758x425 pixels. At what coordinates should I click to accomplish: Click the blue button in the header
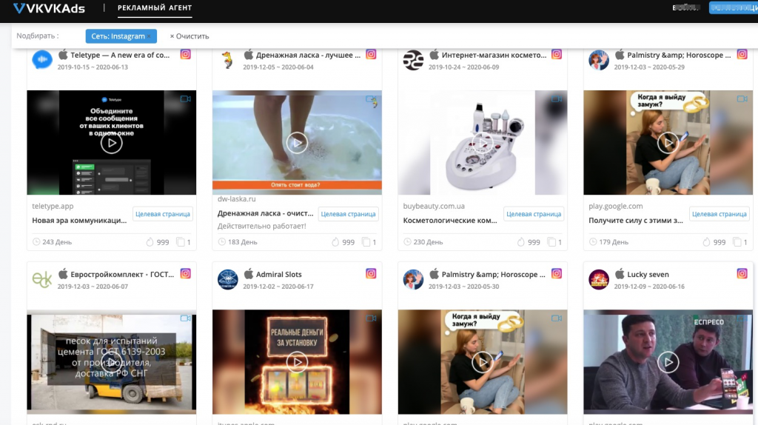point(734,7)
